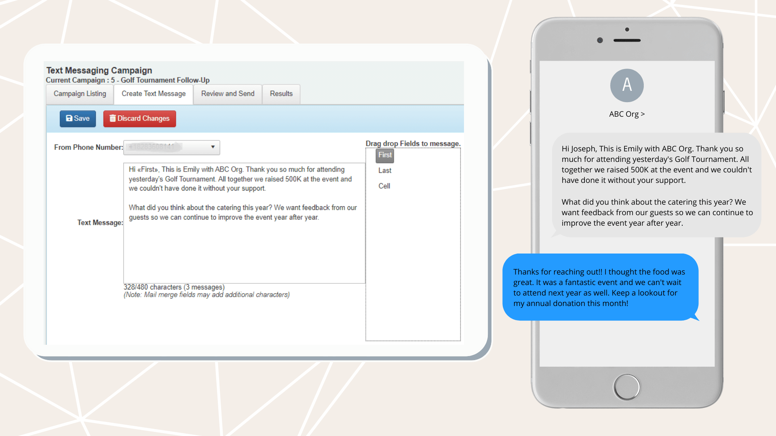The height and width of the screenshot is (436, 776).
Task: Click the Campaign Listing tab icon
Action: [79, 93]
